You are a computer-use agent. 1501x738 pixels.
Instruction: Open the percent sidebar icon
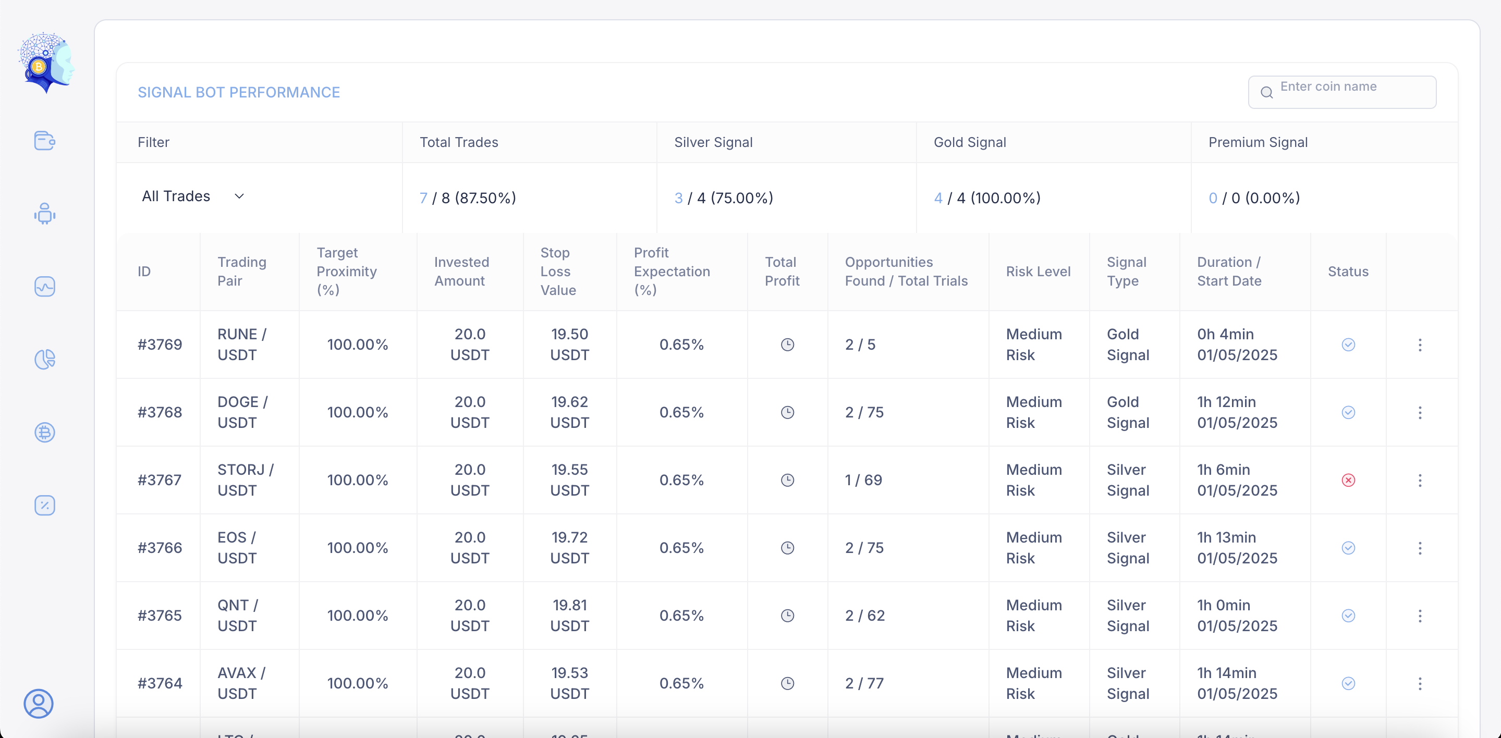click(x=45, y=505)
